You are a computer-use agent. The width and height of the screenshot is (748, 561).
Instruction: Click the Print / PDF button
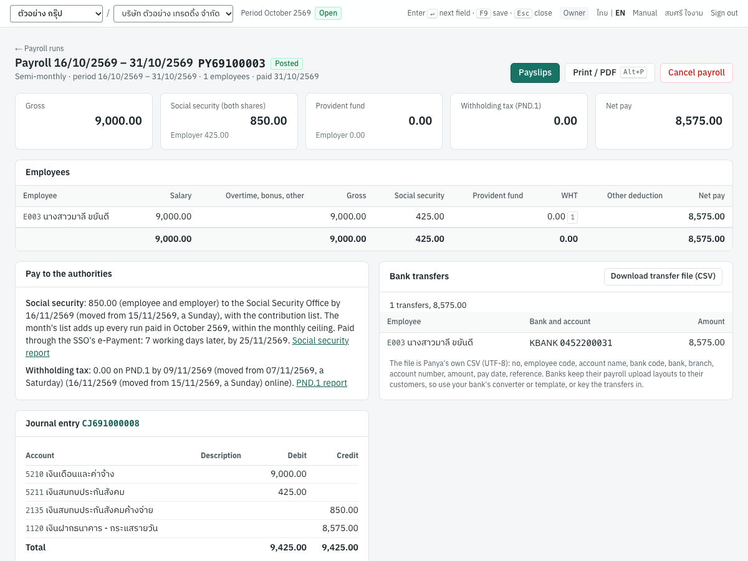point(610,73)
